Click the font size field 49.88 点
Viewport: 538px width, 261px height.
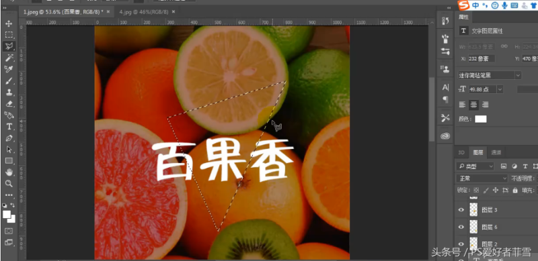pos(482,89)
